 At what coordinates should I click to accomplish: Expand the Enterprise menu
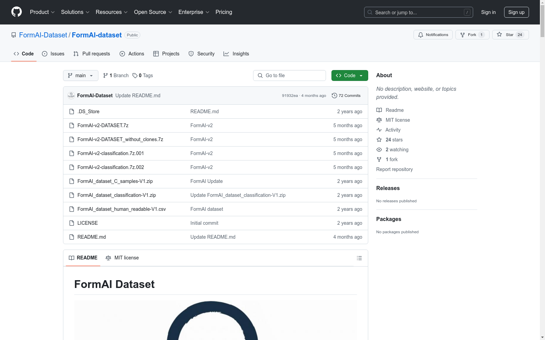(193, 12)
